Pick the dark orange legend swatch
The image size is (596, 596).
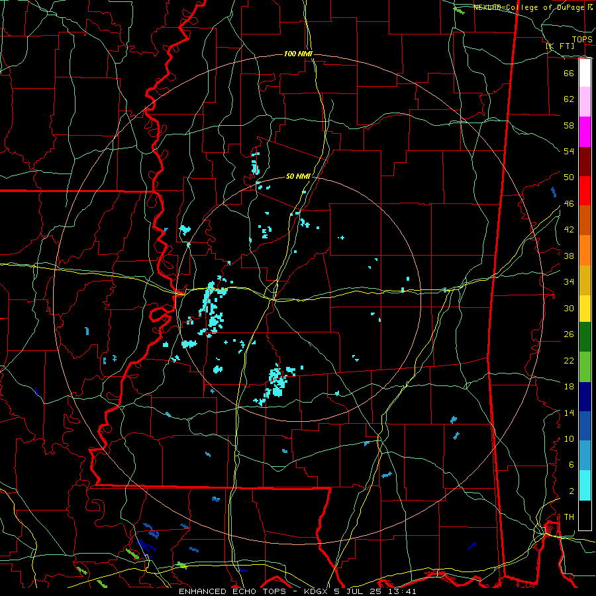(585, 220)
